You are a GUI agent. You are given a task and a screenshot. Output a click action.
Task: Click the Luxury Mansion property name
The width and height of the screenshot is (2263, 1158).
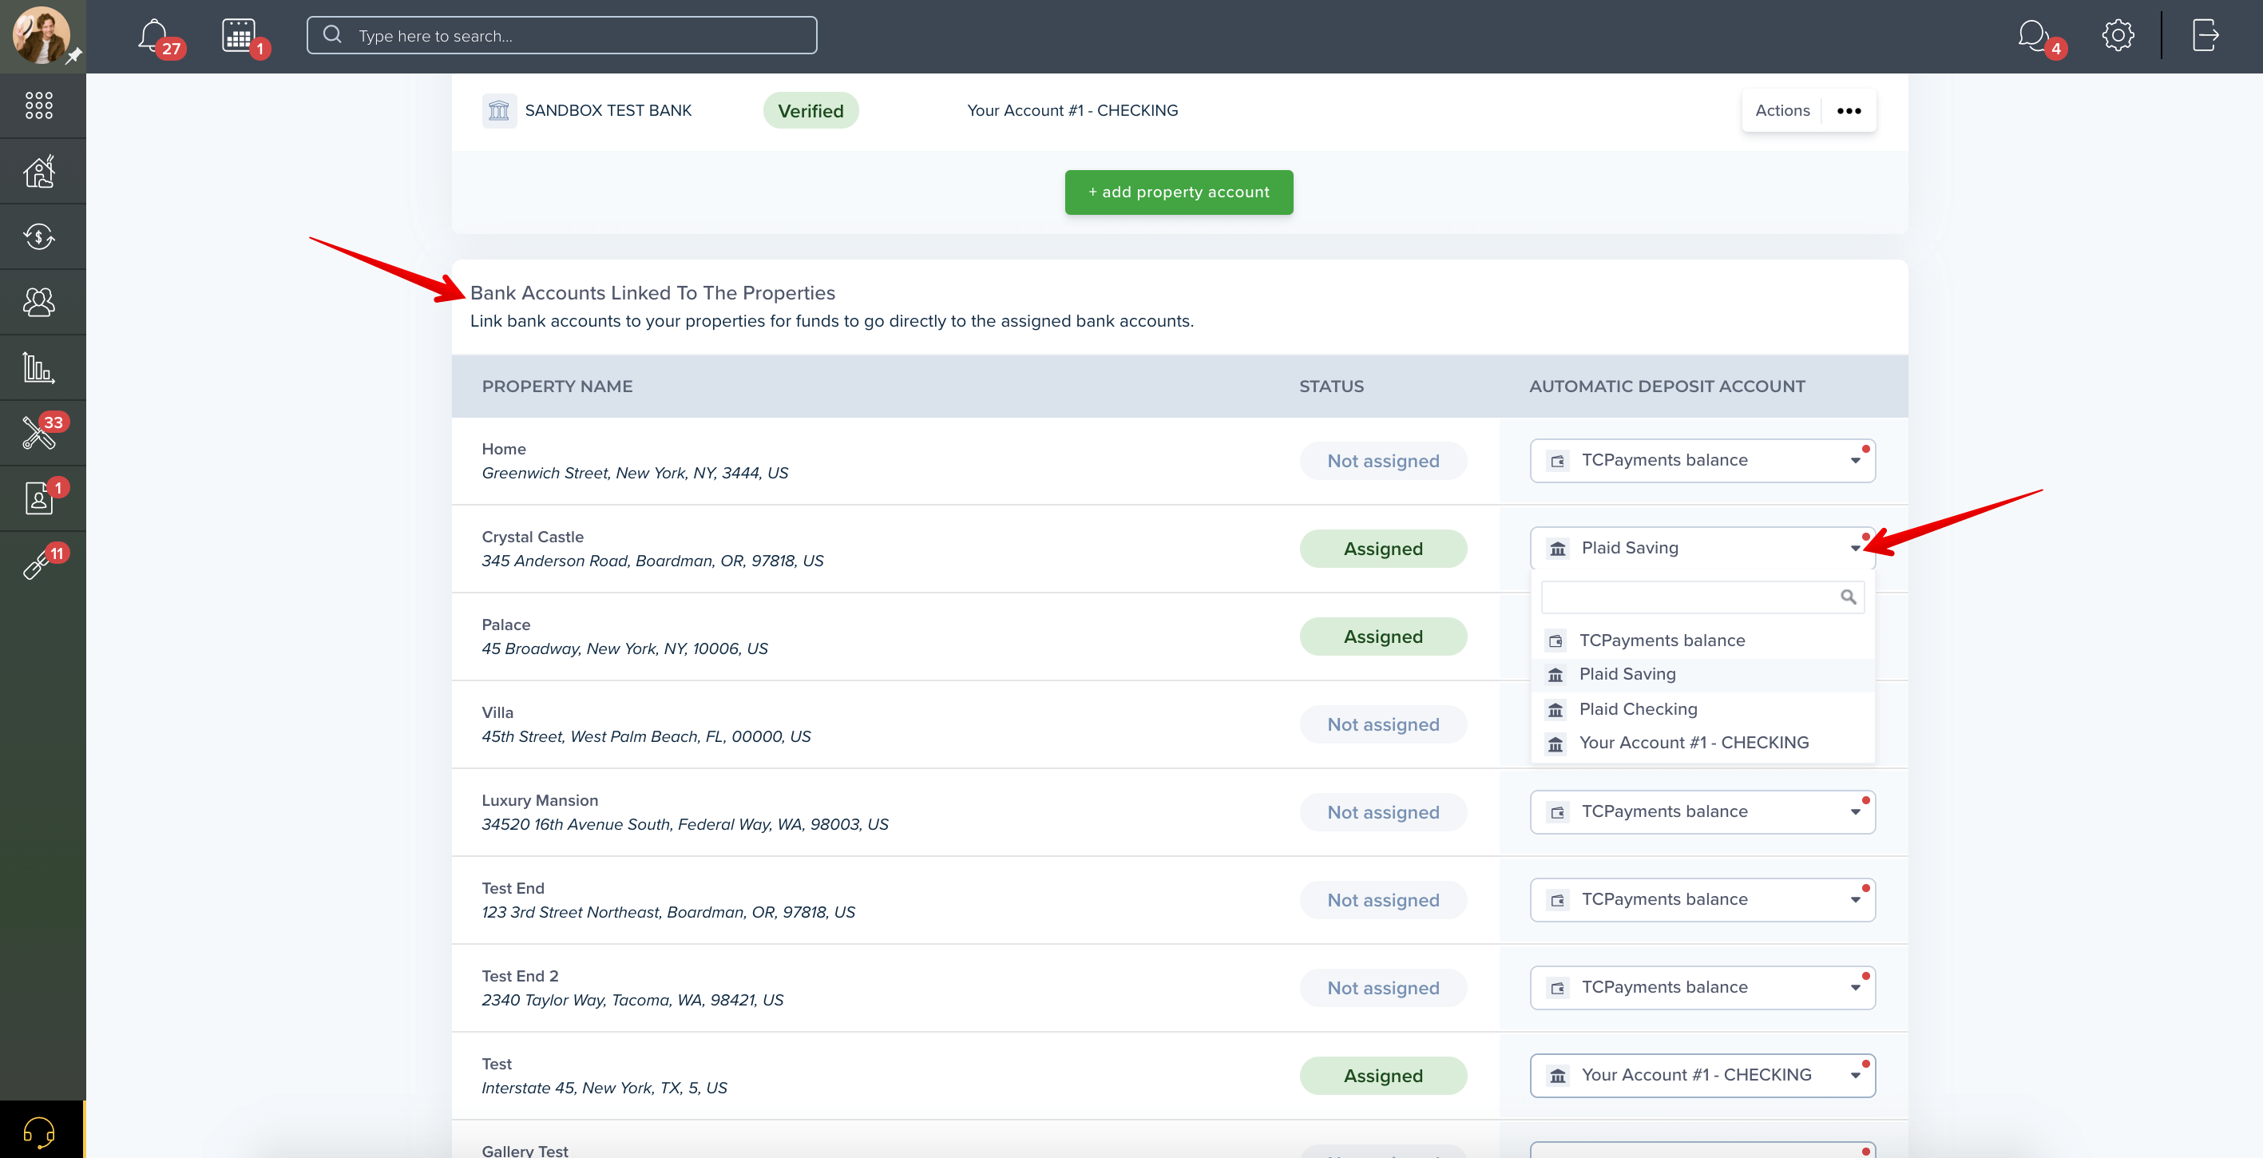(x=539, y=800)
